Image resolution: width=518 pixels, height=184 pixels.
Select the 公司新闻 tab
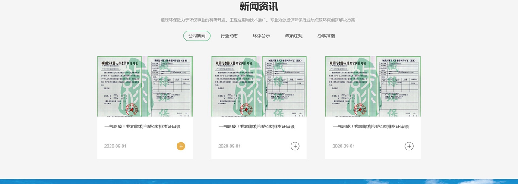coord(197,36)
